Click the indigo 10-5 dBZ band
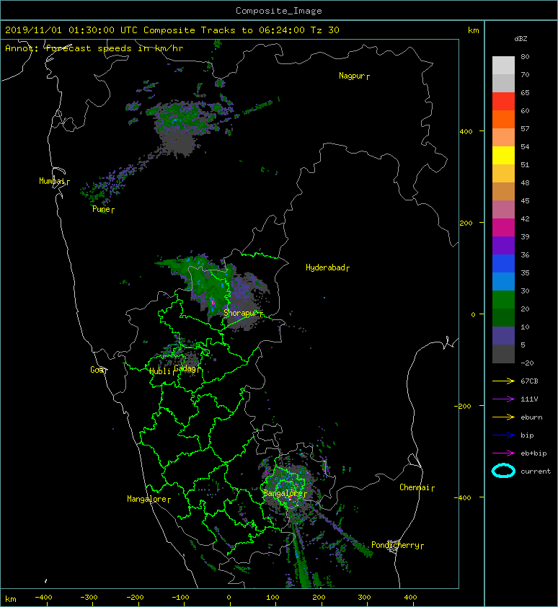 click(x=503, y=336)
